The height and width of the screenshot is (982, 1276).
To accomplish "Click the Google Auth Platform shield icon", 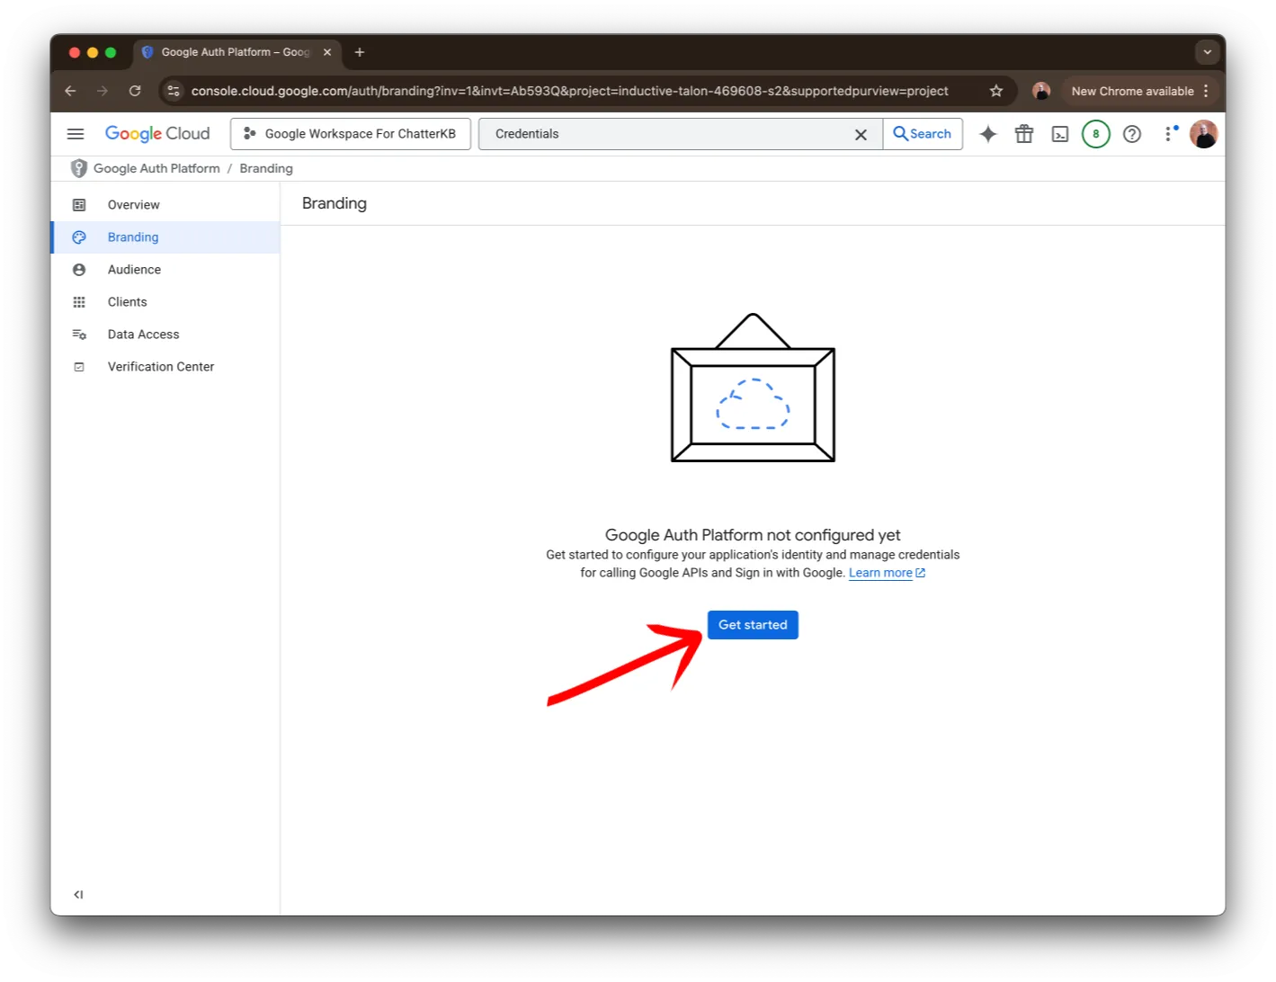I will coord(79,168).
